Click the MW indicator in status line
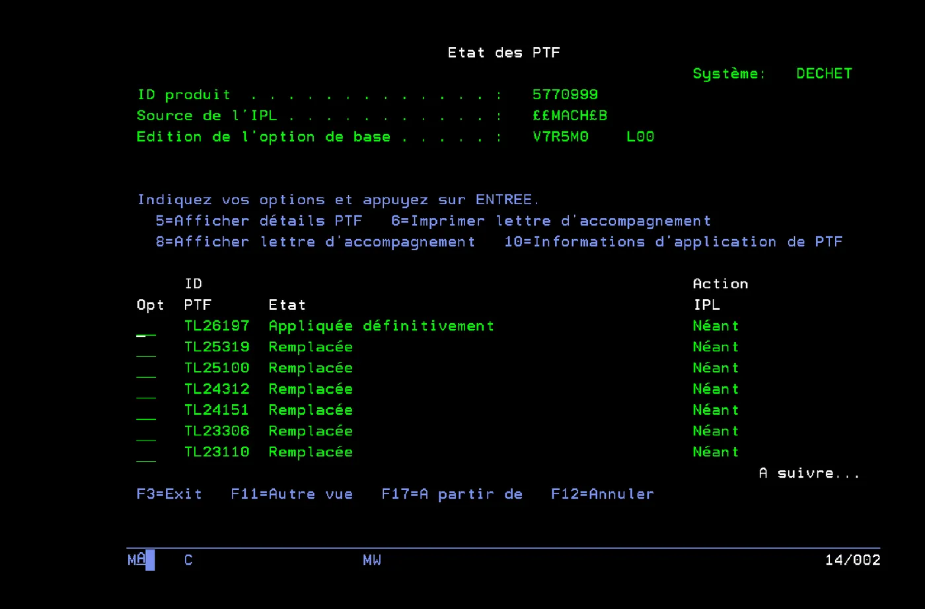Image resolution: width=925 pixels, height=609 pixels. tap(372, 560)
